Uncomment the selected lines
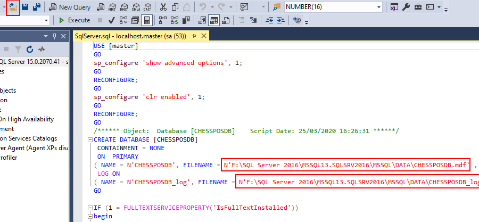The width and height of the screenshot is (479, 222). click(x=253, y=20)
